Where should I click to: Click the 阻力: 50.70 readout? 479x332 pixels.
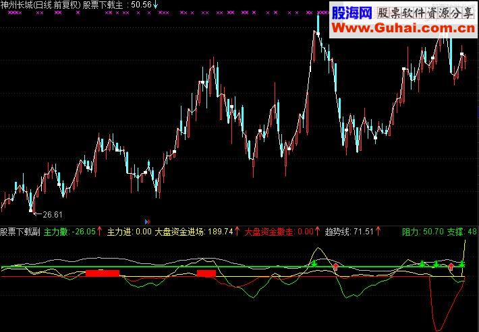click(423, 232)
